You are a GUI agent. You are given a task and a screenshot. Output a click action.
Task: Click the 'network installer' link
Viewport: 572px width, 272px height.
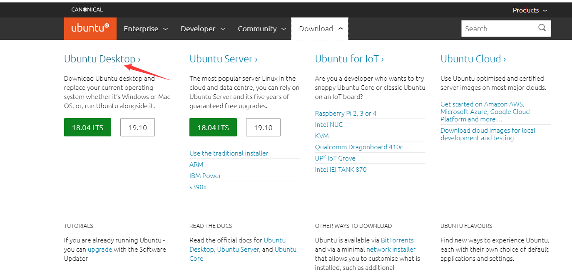pos(391,250)
